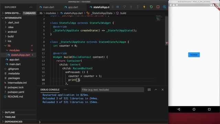
Task: Open the README.md file
Action: point(15,97)
